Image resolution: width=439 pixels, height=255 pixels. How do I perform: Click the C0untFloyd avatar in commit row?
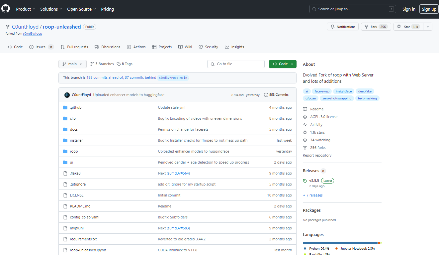pos(67,95)
